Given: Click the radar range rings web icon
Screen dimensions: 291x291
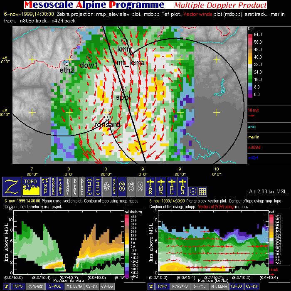Looking at the screenshot, I should click(105, 187).
